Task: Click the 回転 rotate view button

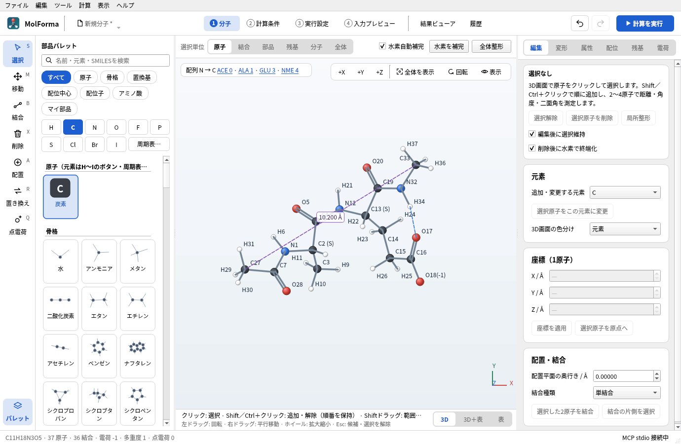Action: pos(458,72)
